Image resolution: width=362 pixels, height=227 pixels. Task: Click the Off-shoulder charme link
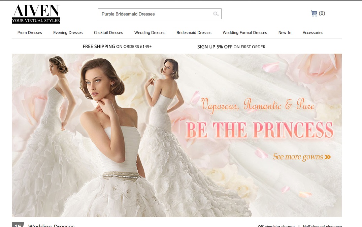276,226
